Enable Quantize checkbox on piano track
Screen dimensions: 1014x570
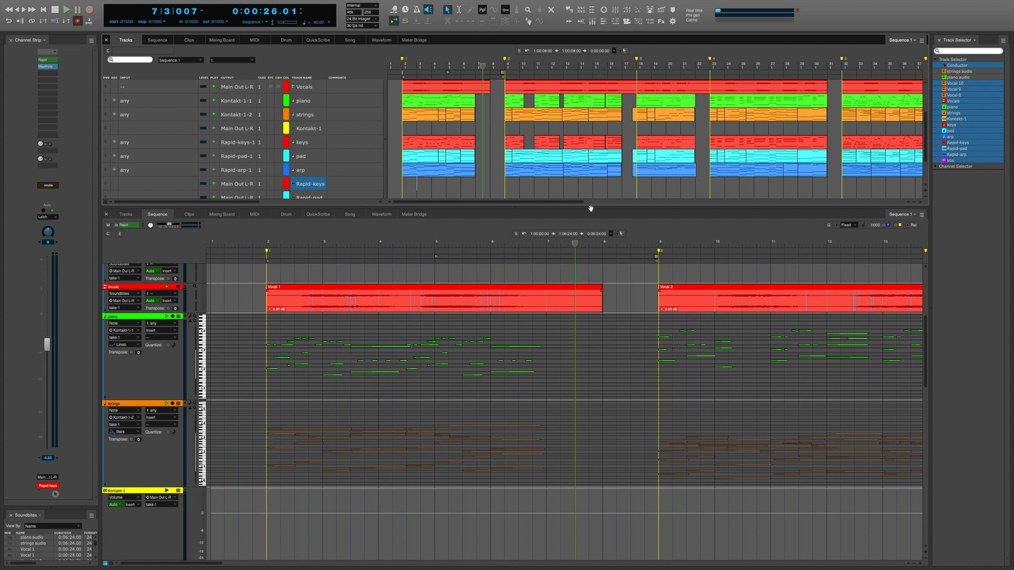point(168,345)
